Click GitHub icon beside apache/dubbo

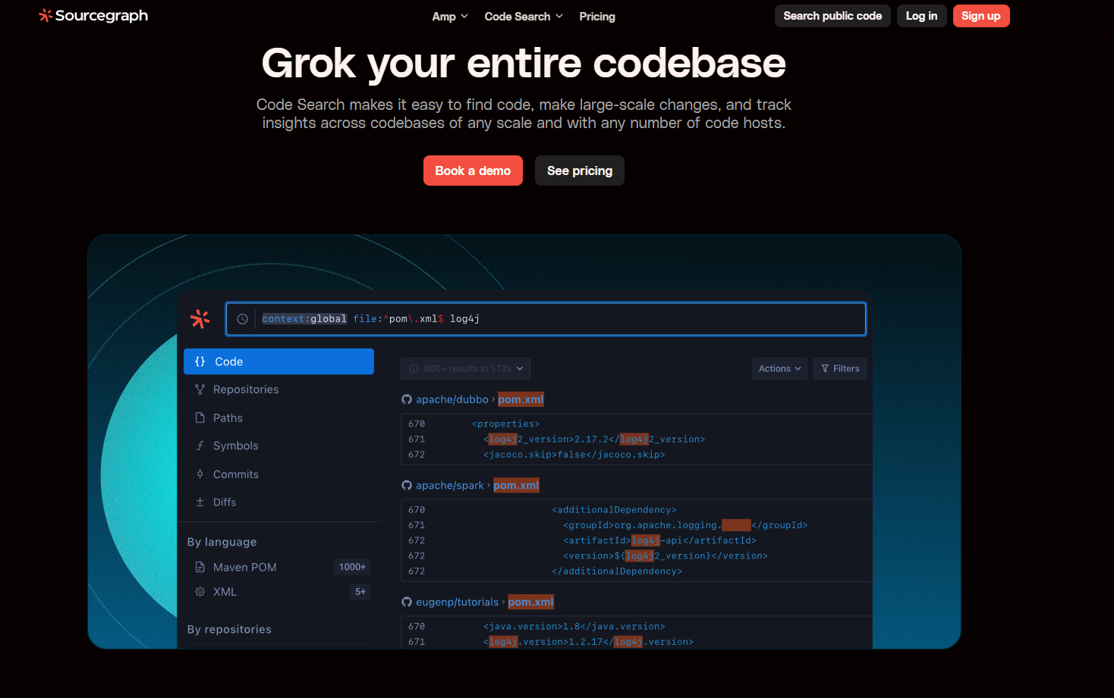(x=407, y=399)
